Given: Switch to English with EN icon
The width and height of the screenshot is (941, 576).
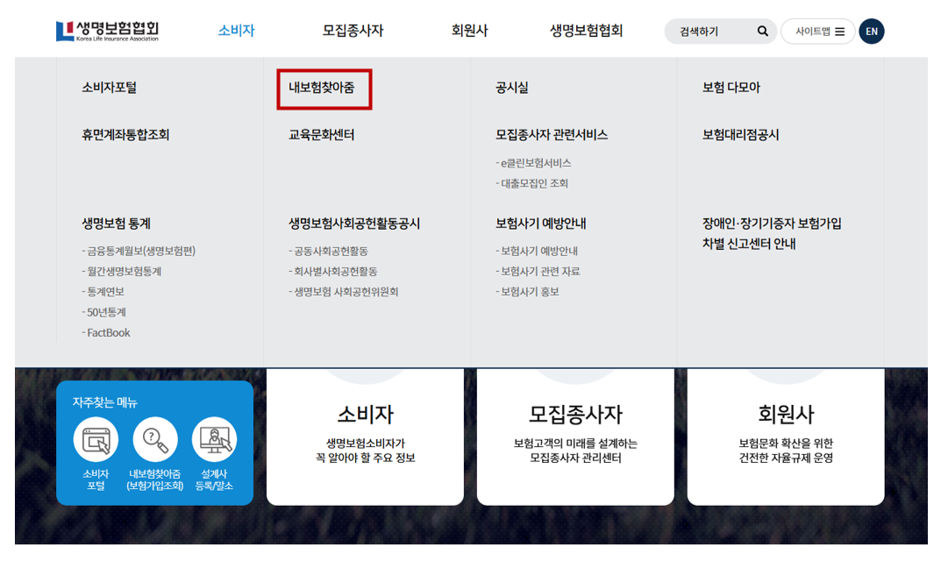Looking at the screenshot, I should 871,32.
